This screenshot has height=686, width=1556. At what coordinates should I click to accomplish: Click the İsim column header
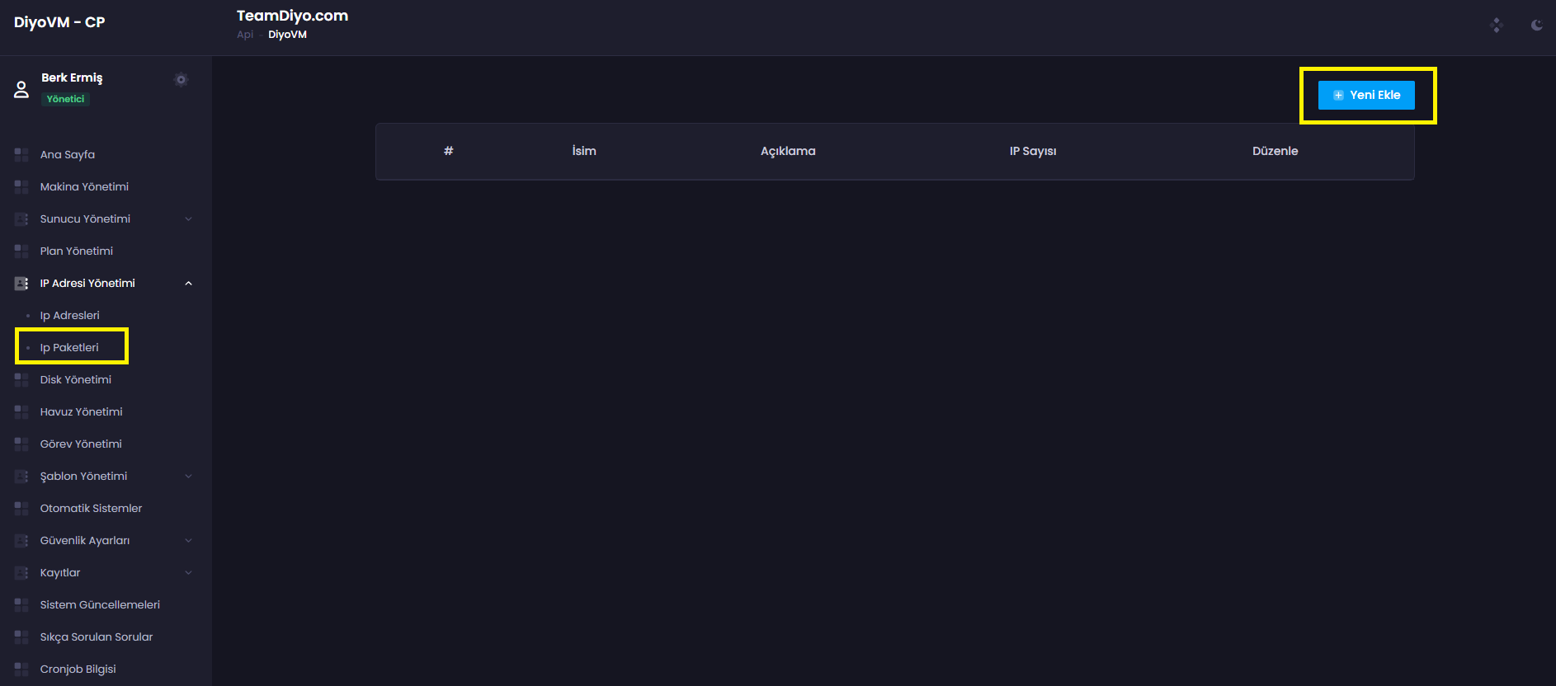pos(584,151)
